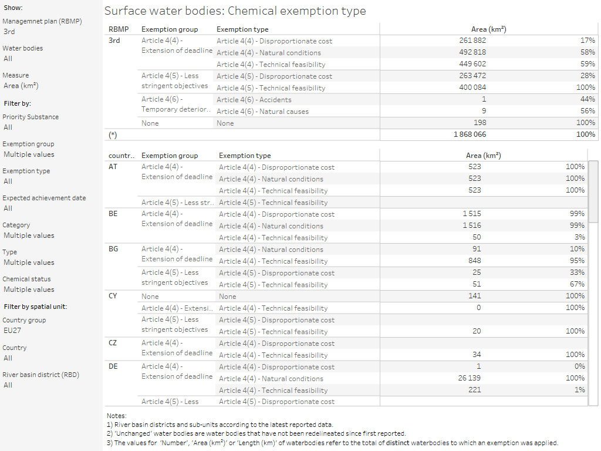Select value 34 for CZ Technical feasibility
601x451 pixels.
pos(477,355)
